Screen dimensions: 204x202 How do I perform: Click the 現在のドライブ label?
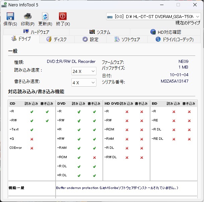188,23
